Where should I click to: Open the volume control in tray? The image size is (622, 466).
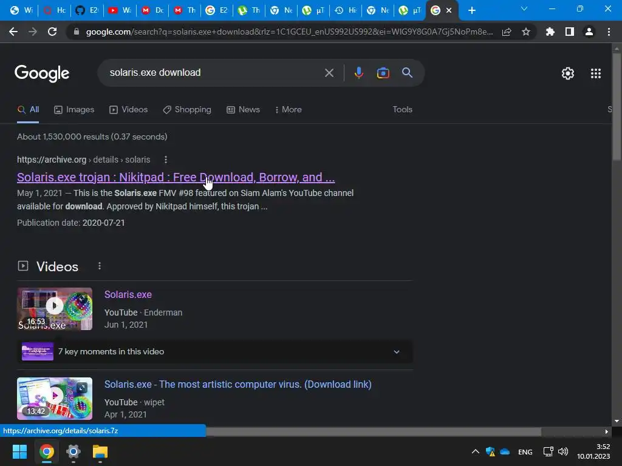tap(563, 451)
